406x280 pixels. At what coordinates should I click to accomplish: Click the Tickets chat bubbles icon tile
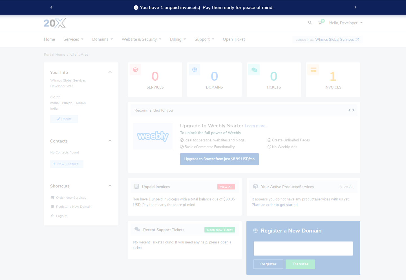coord(254,70)
